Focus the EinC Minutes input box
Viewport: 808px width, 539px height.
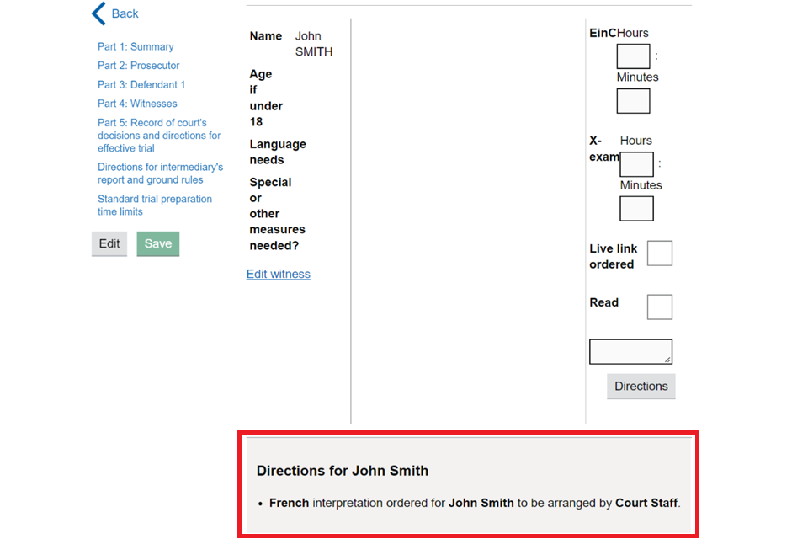[633, 101]
